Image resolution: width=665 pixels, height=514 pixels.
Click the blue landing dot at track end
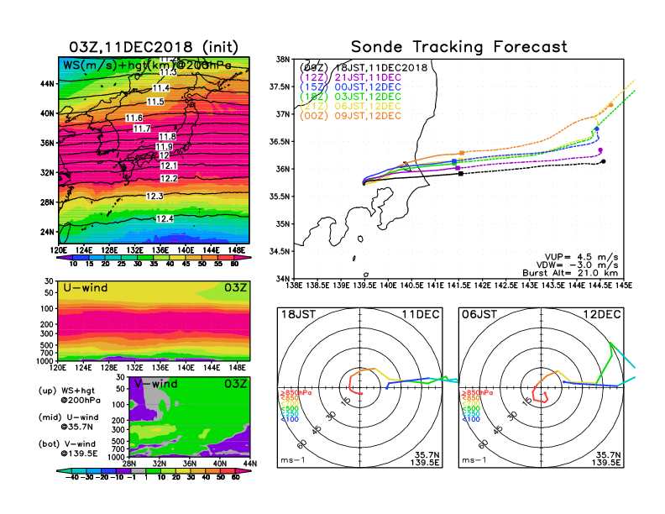pyautogui.click(x=597, y=128)
